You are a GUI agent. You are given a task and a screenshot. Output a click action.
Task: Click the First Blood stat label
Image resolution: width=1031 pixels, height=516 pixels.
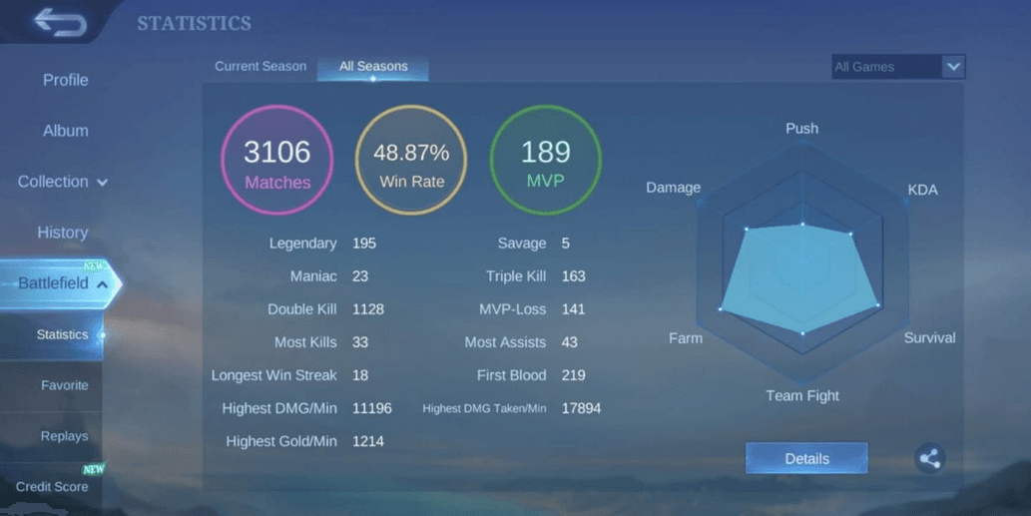tap(512, 374)
